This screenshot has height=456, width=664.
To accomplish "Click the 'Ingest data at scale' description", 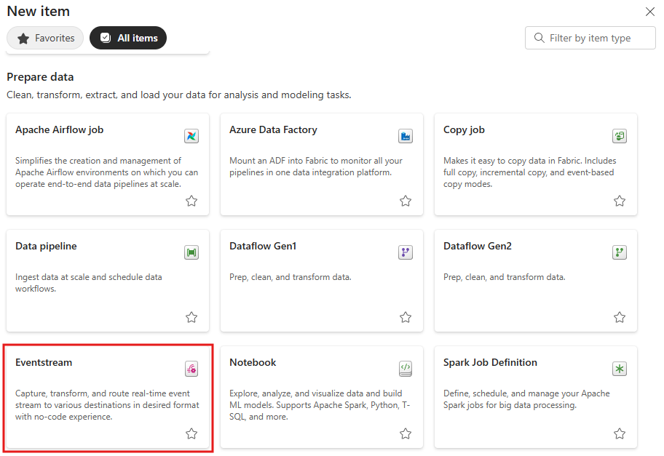I will pos(89,283).
